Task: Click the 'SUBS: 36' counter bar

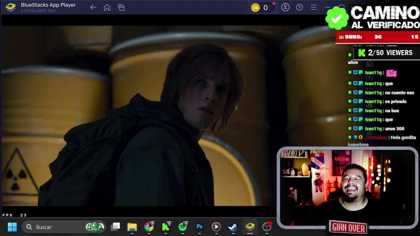Action: click(378, 37)
